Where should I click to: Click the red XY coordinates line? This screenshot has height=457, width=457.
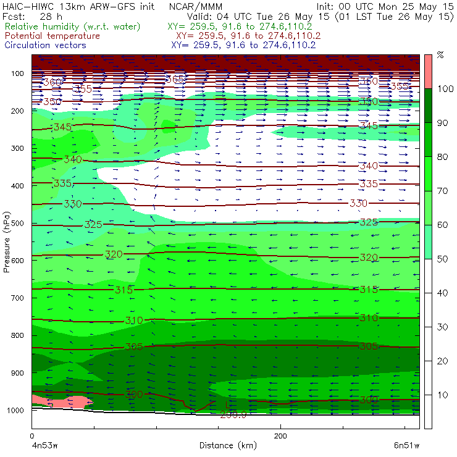pos(248,36)
